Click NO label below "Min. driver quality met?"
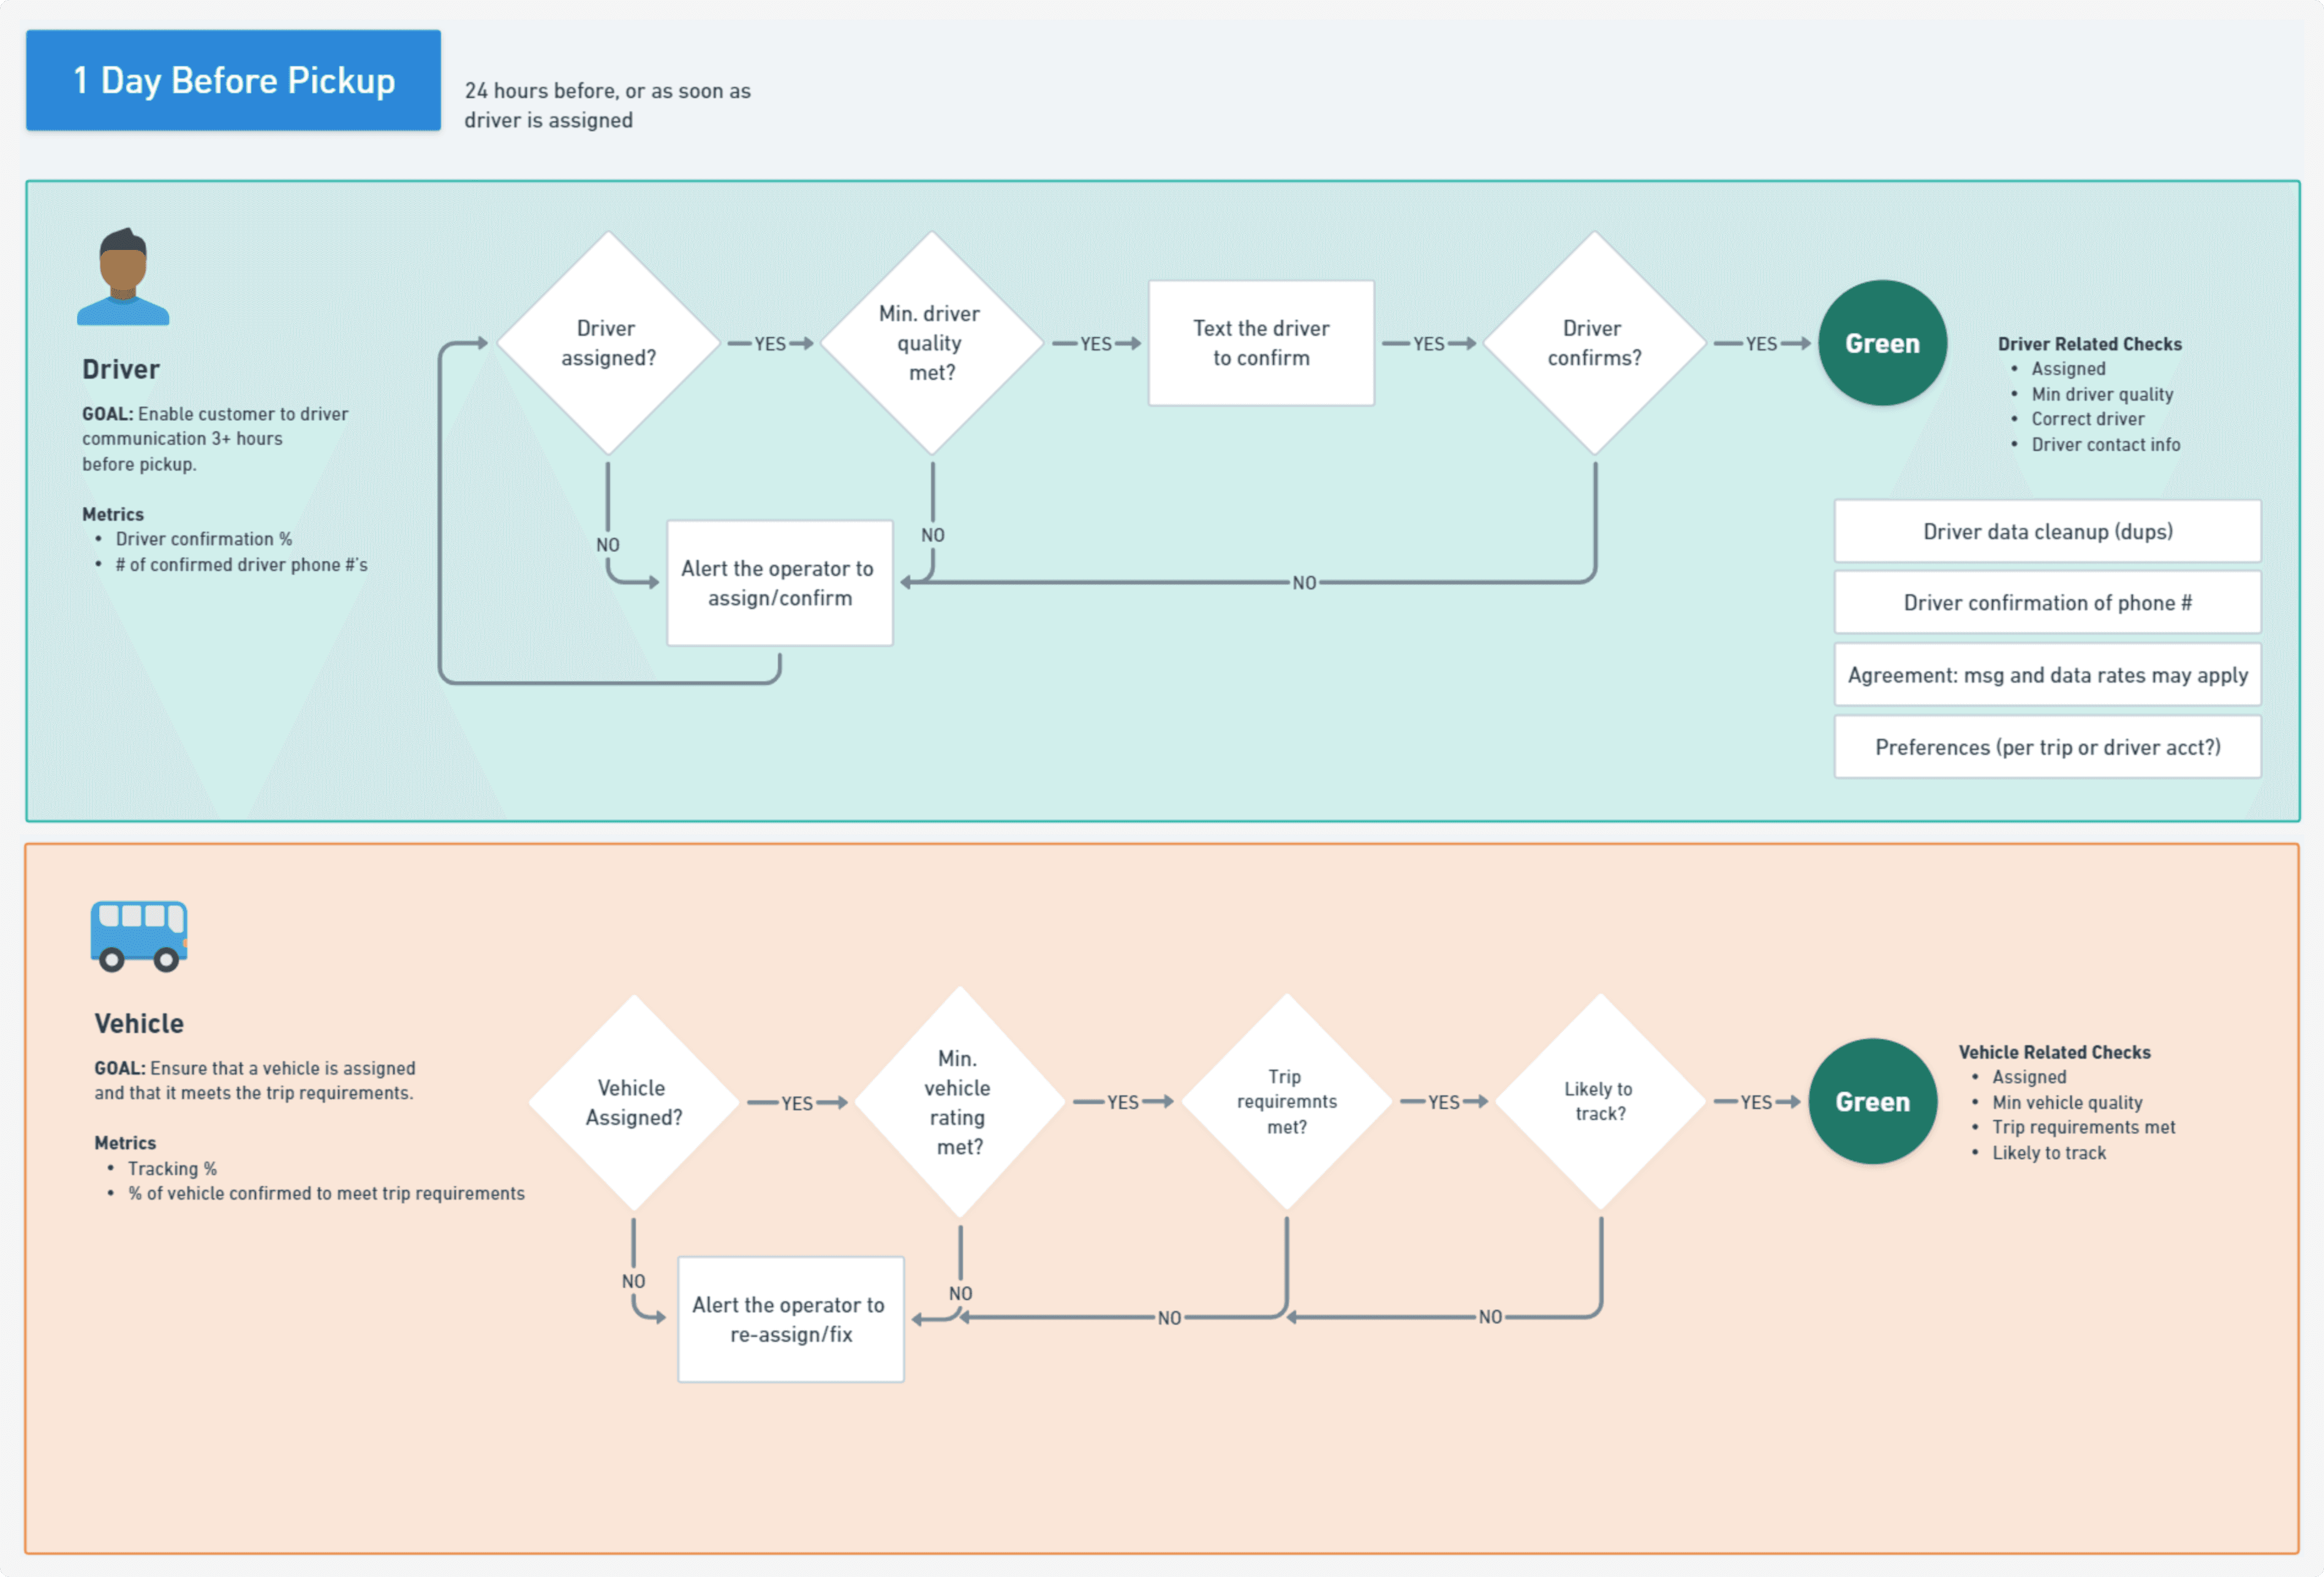Screen dimensions: 2324x1577 point(933,535)
